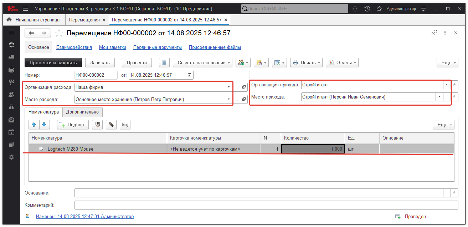Copy link to document icon
This screenshot has height=227, width=468.
(x=434, y=33)
